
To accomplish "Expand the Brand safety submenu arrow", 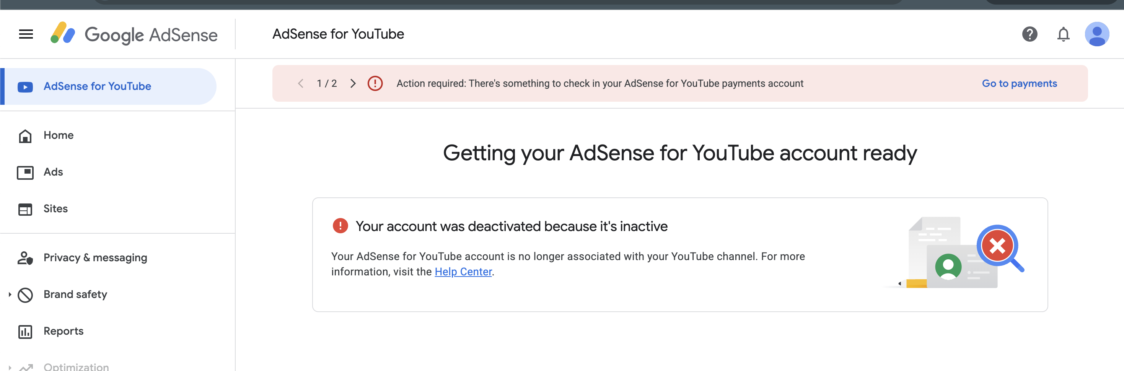I will (10, 295).
